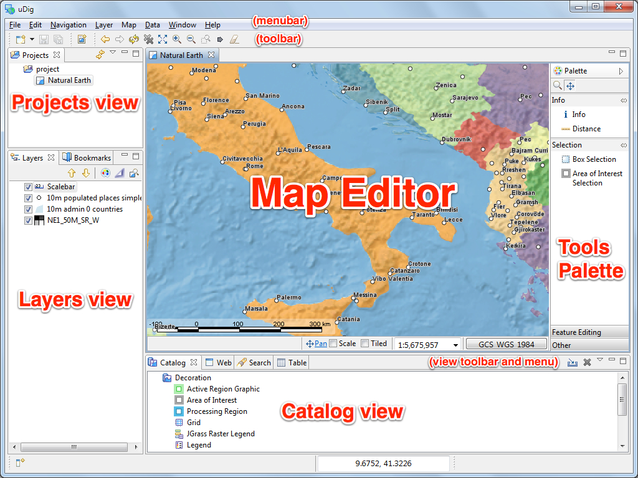Switch to the Web tab
Image resolution: width=638 pixels, height=478 pixels.
(219, 363)
